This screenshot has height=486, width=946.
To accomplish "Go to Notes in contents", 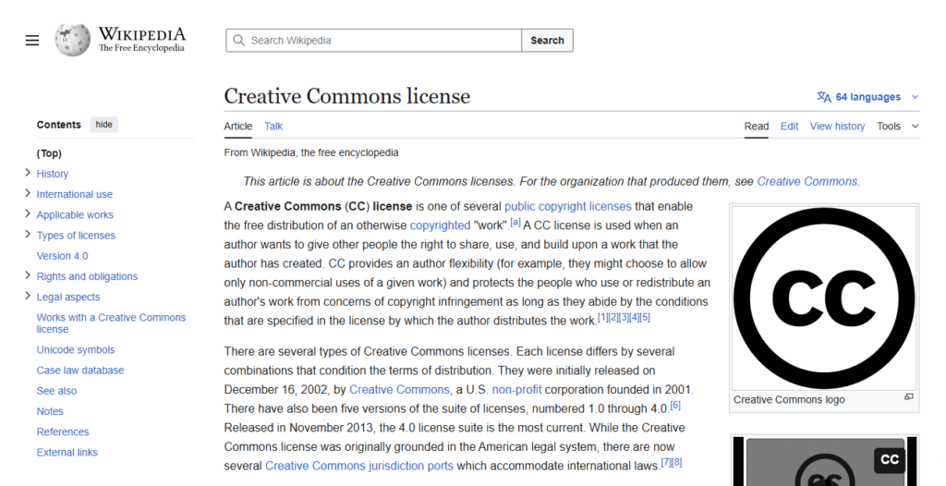I will coord(50,411).
